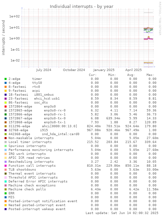Click the Avg: column header
The width and height of the screenshot is (163, 217).
(x=131, y=75)
